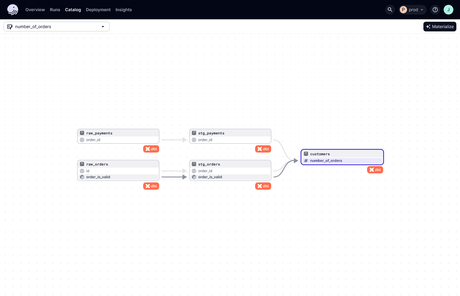Open the search magnifier icon
The height and width of the screenshot is (296, 460).
click(x=390, y=10)
